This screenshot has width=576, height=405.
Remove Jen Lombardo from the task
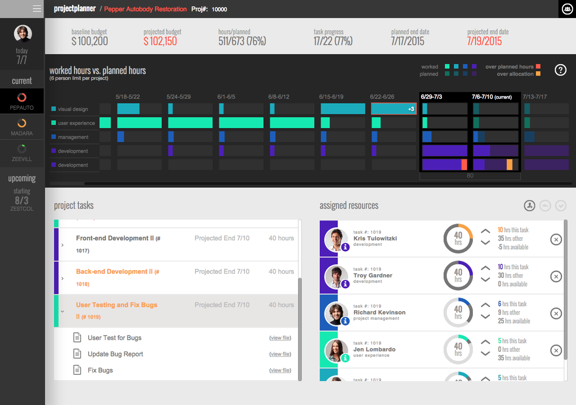click(x=556, y=350)
